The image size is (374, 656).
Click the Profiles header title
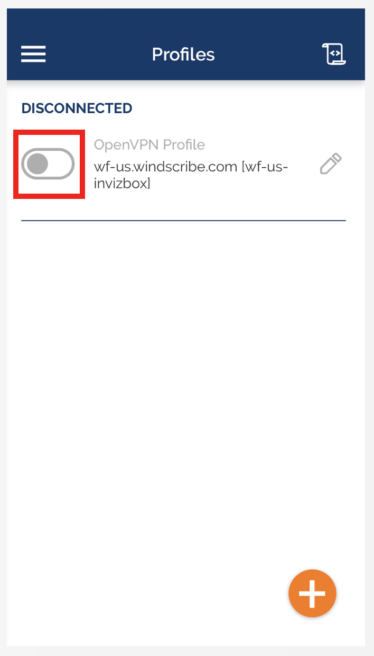pyautogui.click(x=183, y=54)
